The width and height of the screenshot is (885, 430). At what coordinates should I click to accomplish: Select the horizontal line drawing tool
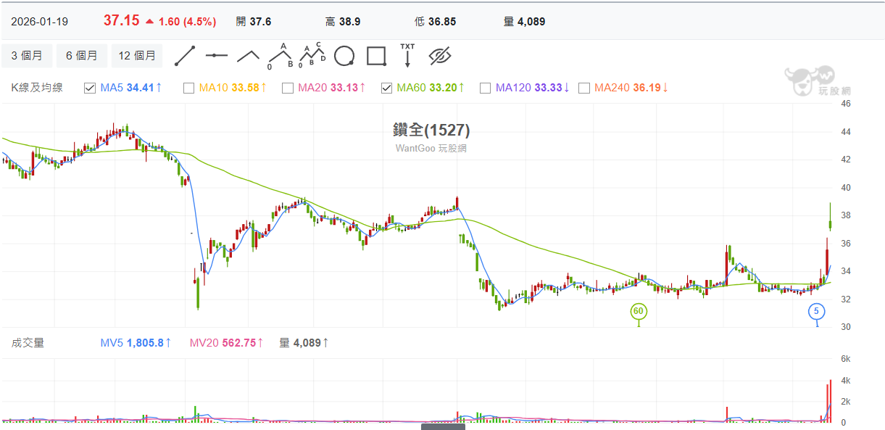216,56
